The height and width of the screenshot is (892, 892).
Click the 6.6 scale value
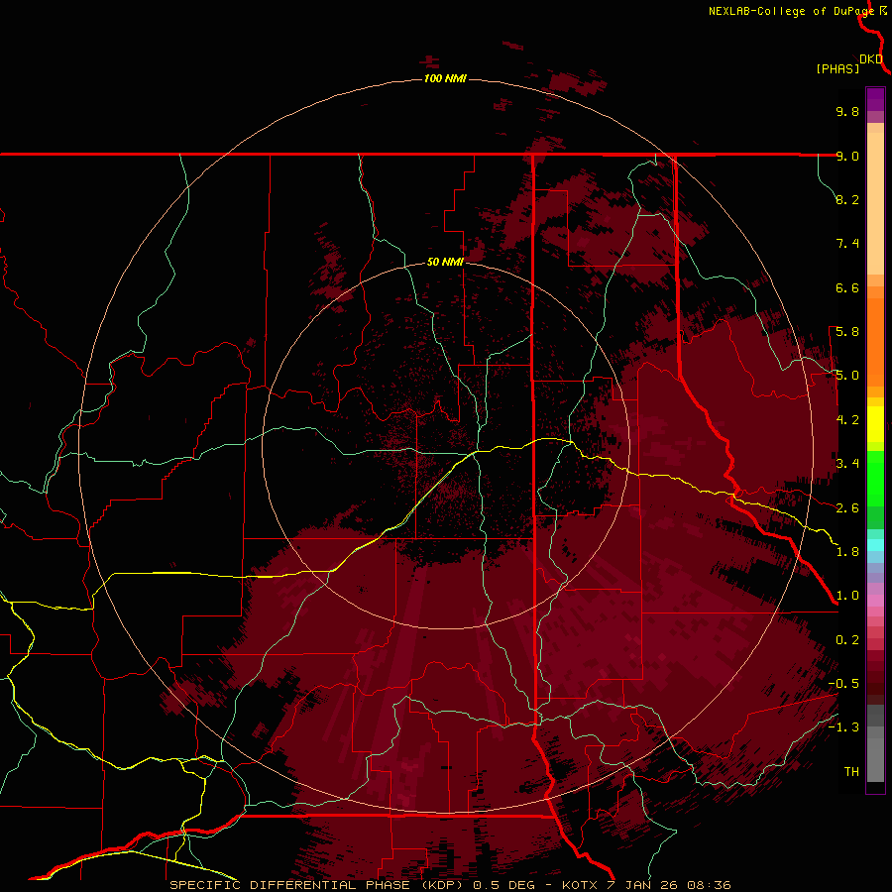pos(847,287)
